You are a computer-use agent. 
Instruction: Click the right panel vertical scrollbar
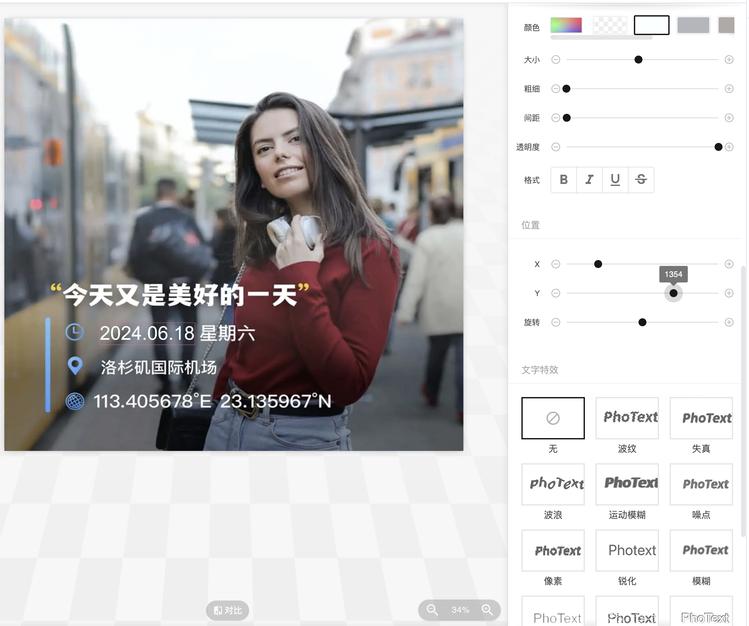[743, 401]
